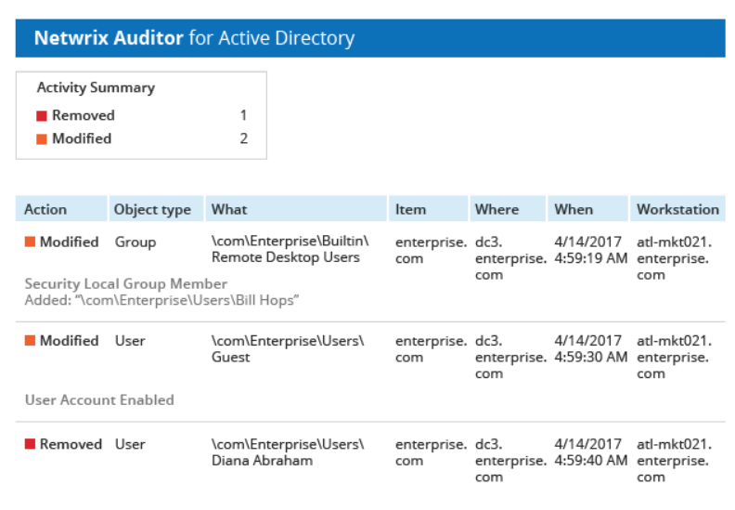
Task: Click atl-mkt021 workstation in Diana Abraham row
Action: point(674,461)
